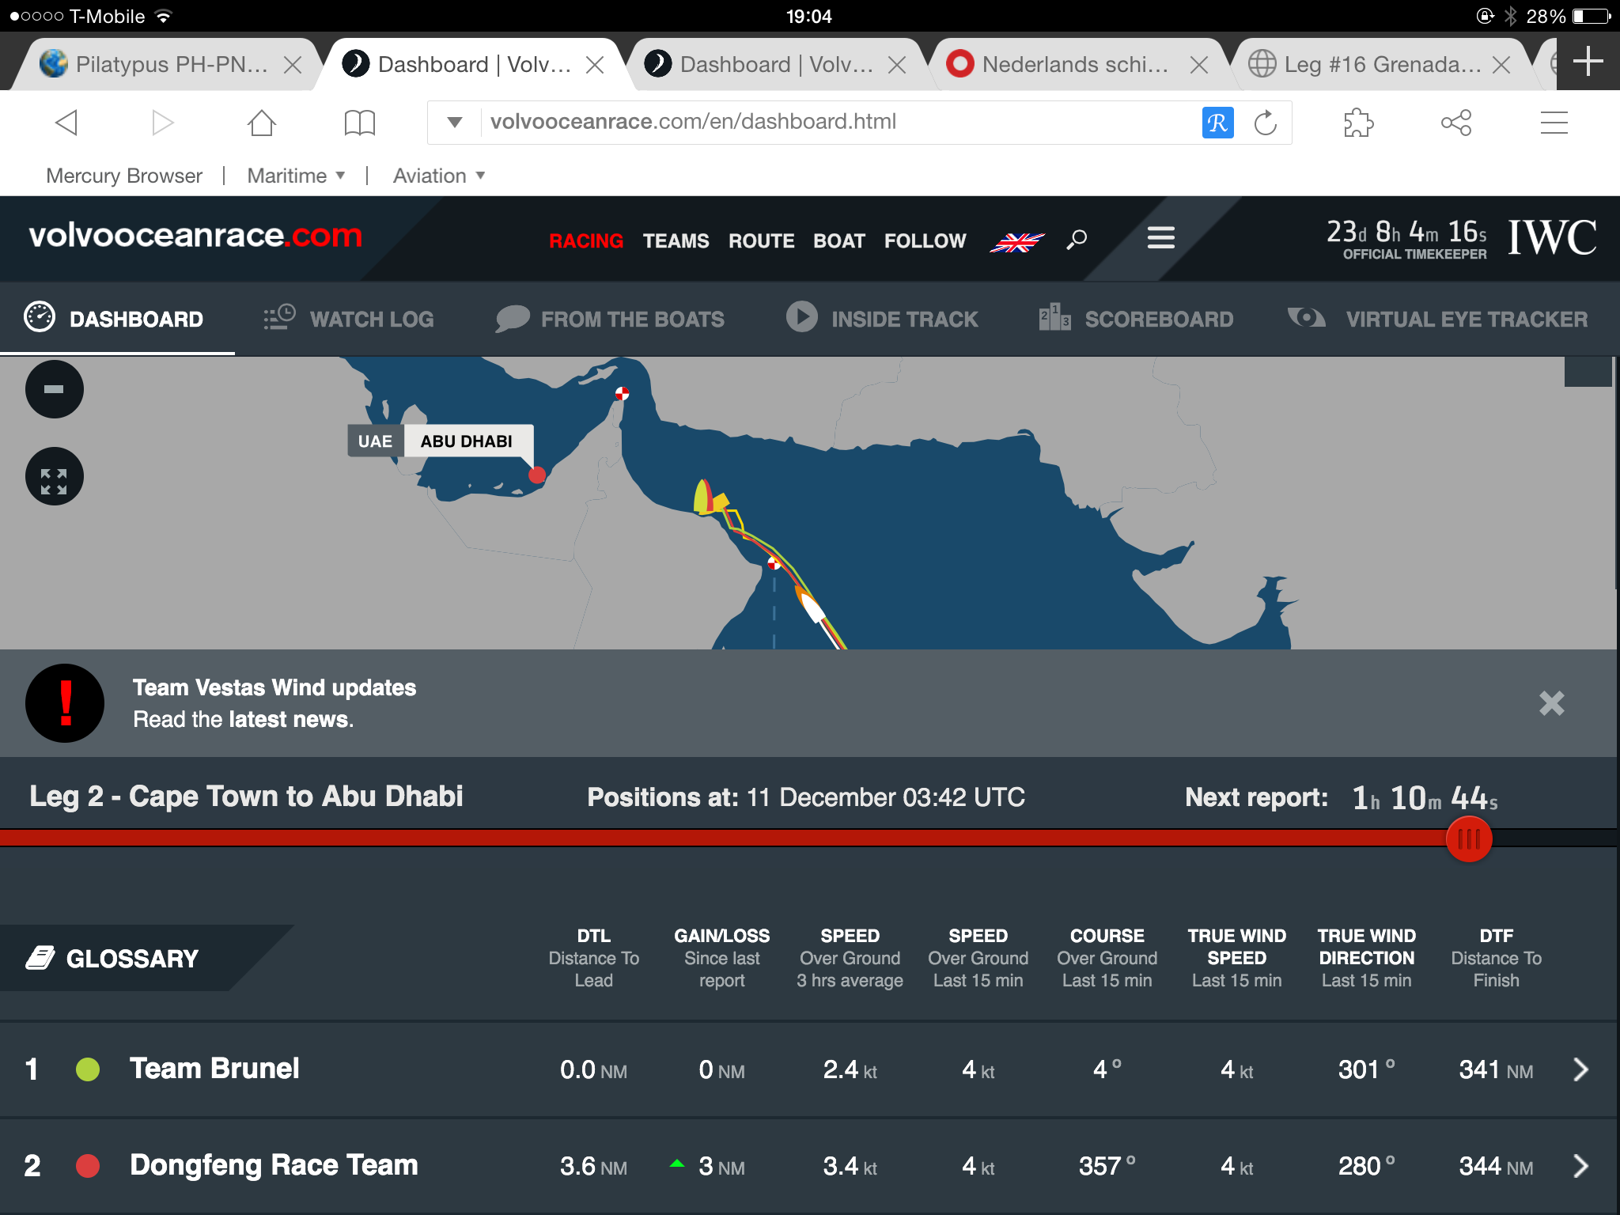1620x1215 pixels.
Task: Click the IWC official timekeeper logo
Action: (1552, 237)
